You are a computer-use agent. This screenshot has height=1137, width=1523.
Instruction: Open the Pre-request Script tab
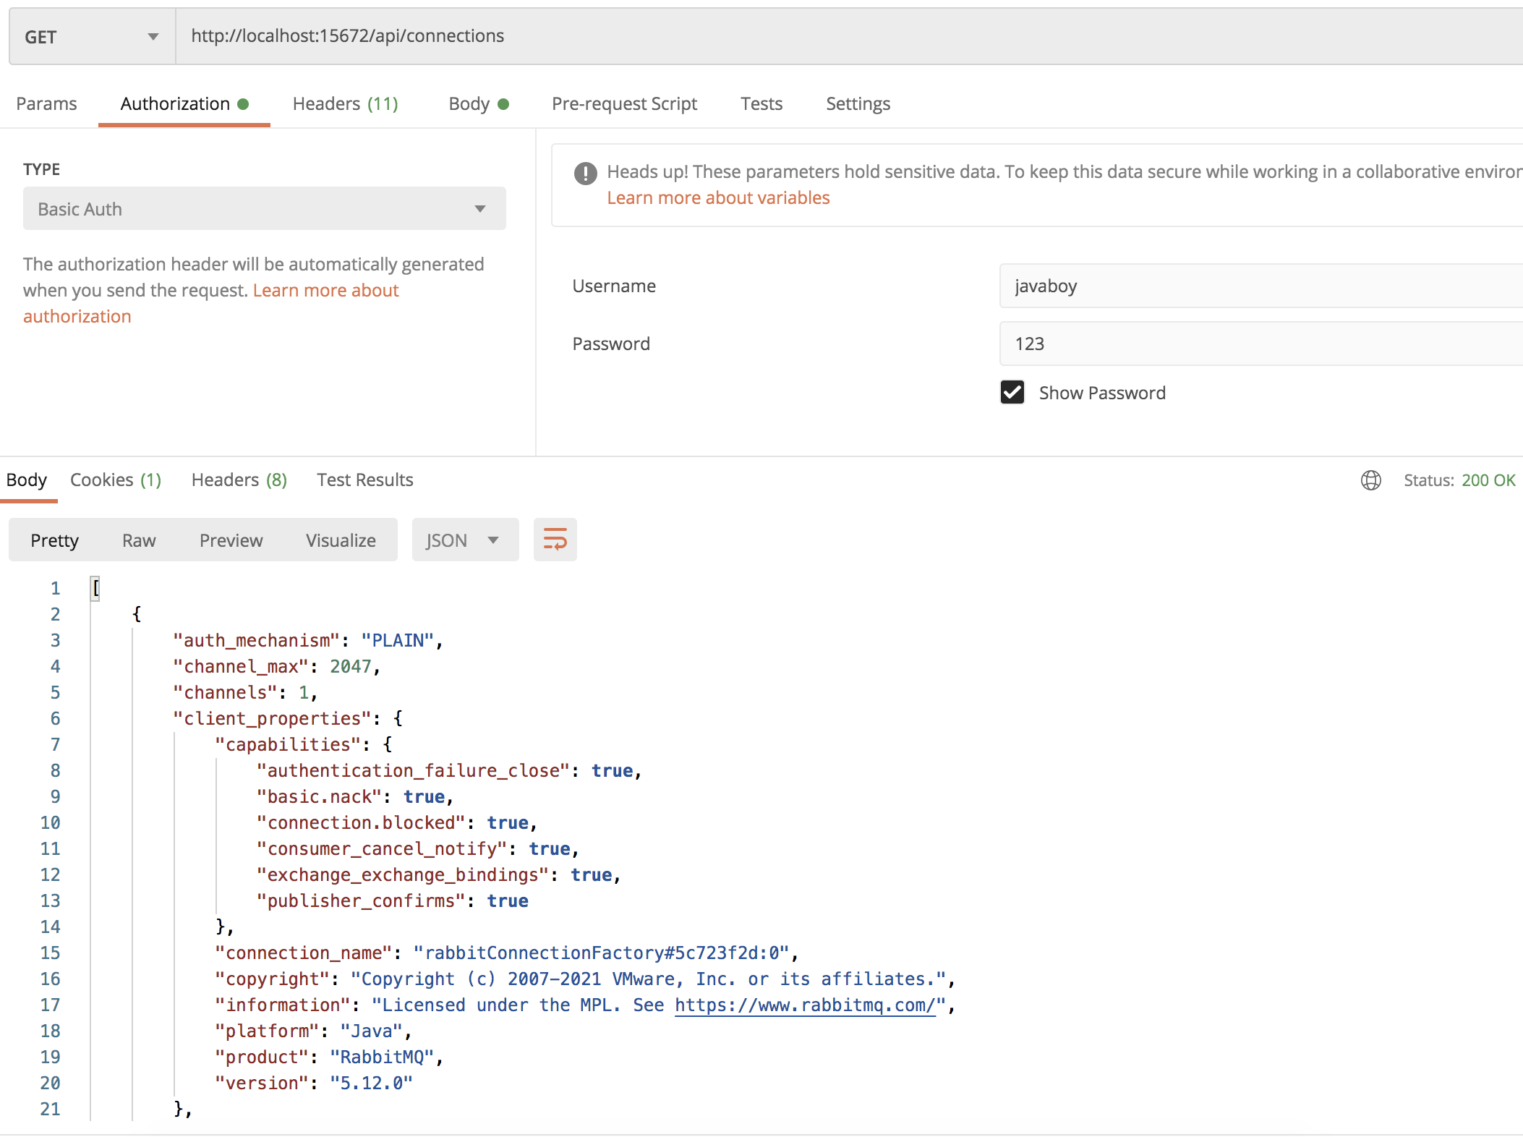click(624, 104)
